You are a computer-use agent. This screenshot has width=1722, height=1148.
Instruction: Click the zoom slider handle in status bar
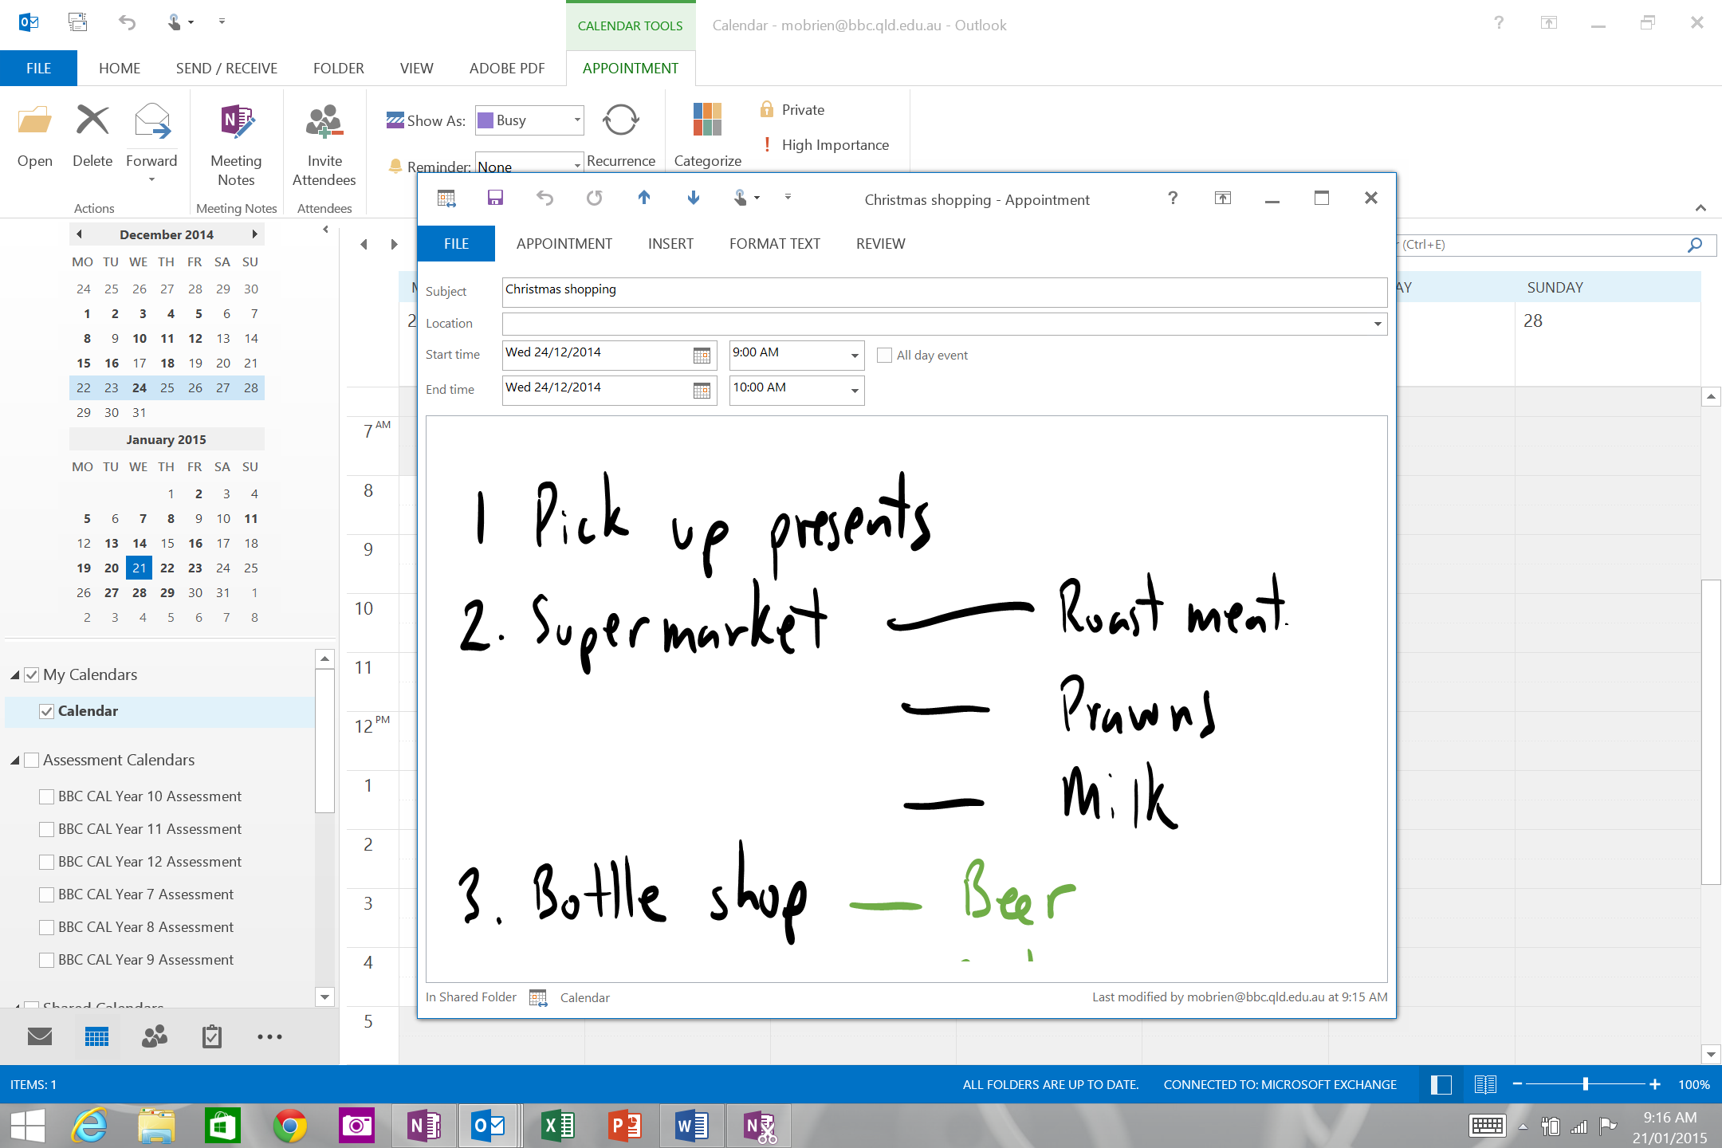[x=1586, y=1084]
